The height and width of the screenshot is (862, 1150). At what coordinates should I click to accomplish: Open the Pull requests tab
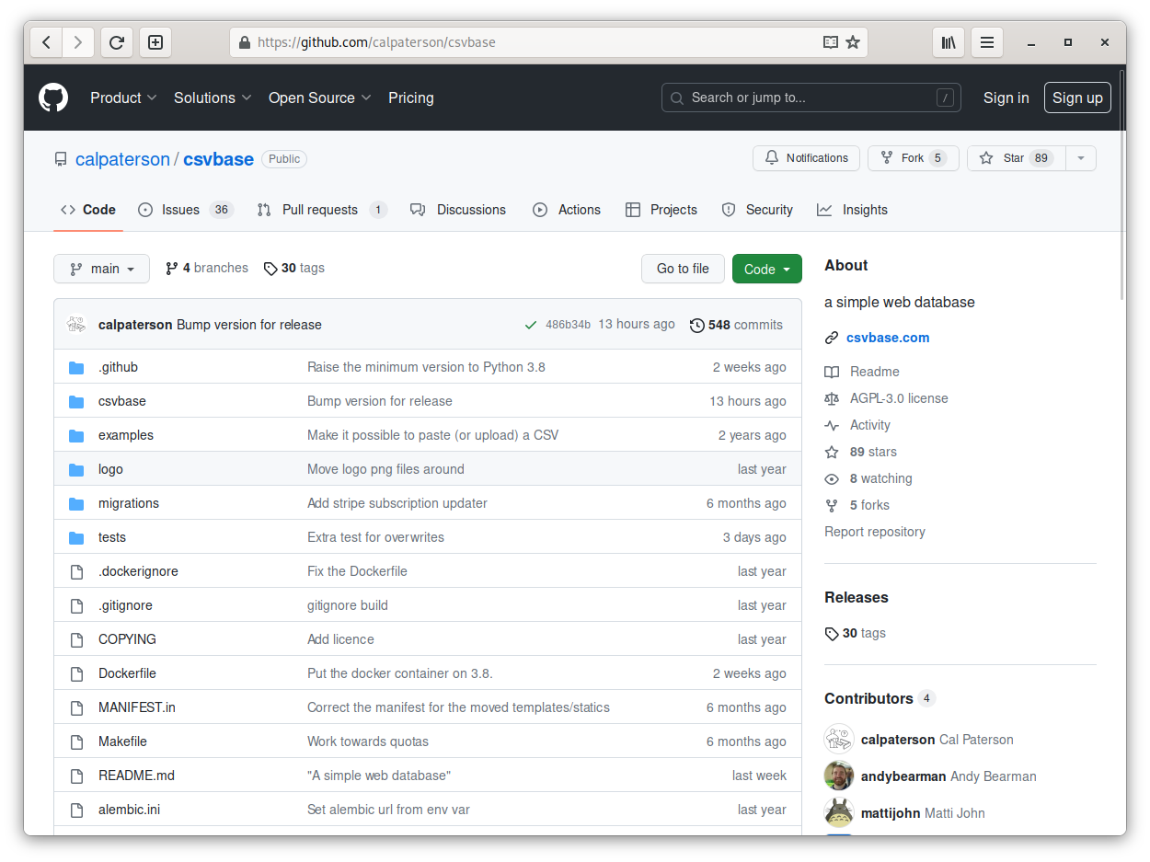coord(319,210)
